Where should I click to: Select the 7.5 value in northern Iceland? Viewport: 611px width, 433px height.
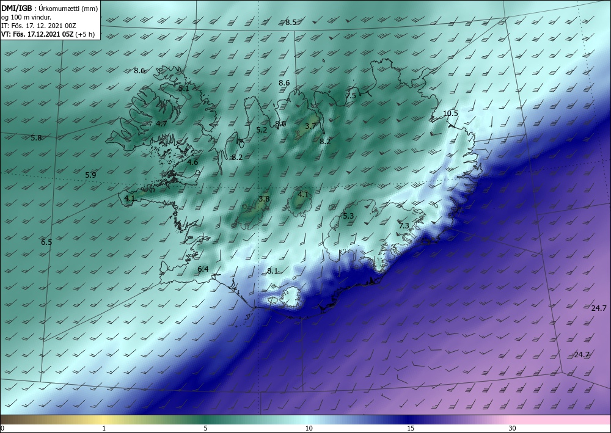351,95
